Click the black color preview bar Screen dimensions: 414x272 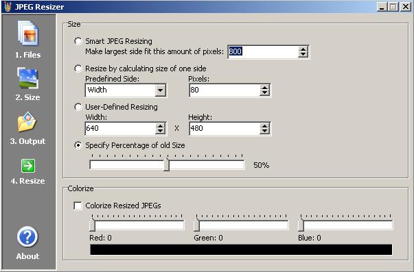point(241,249)
